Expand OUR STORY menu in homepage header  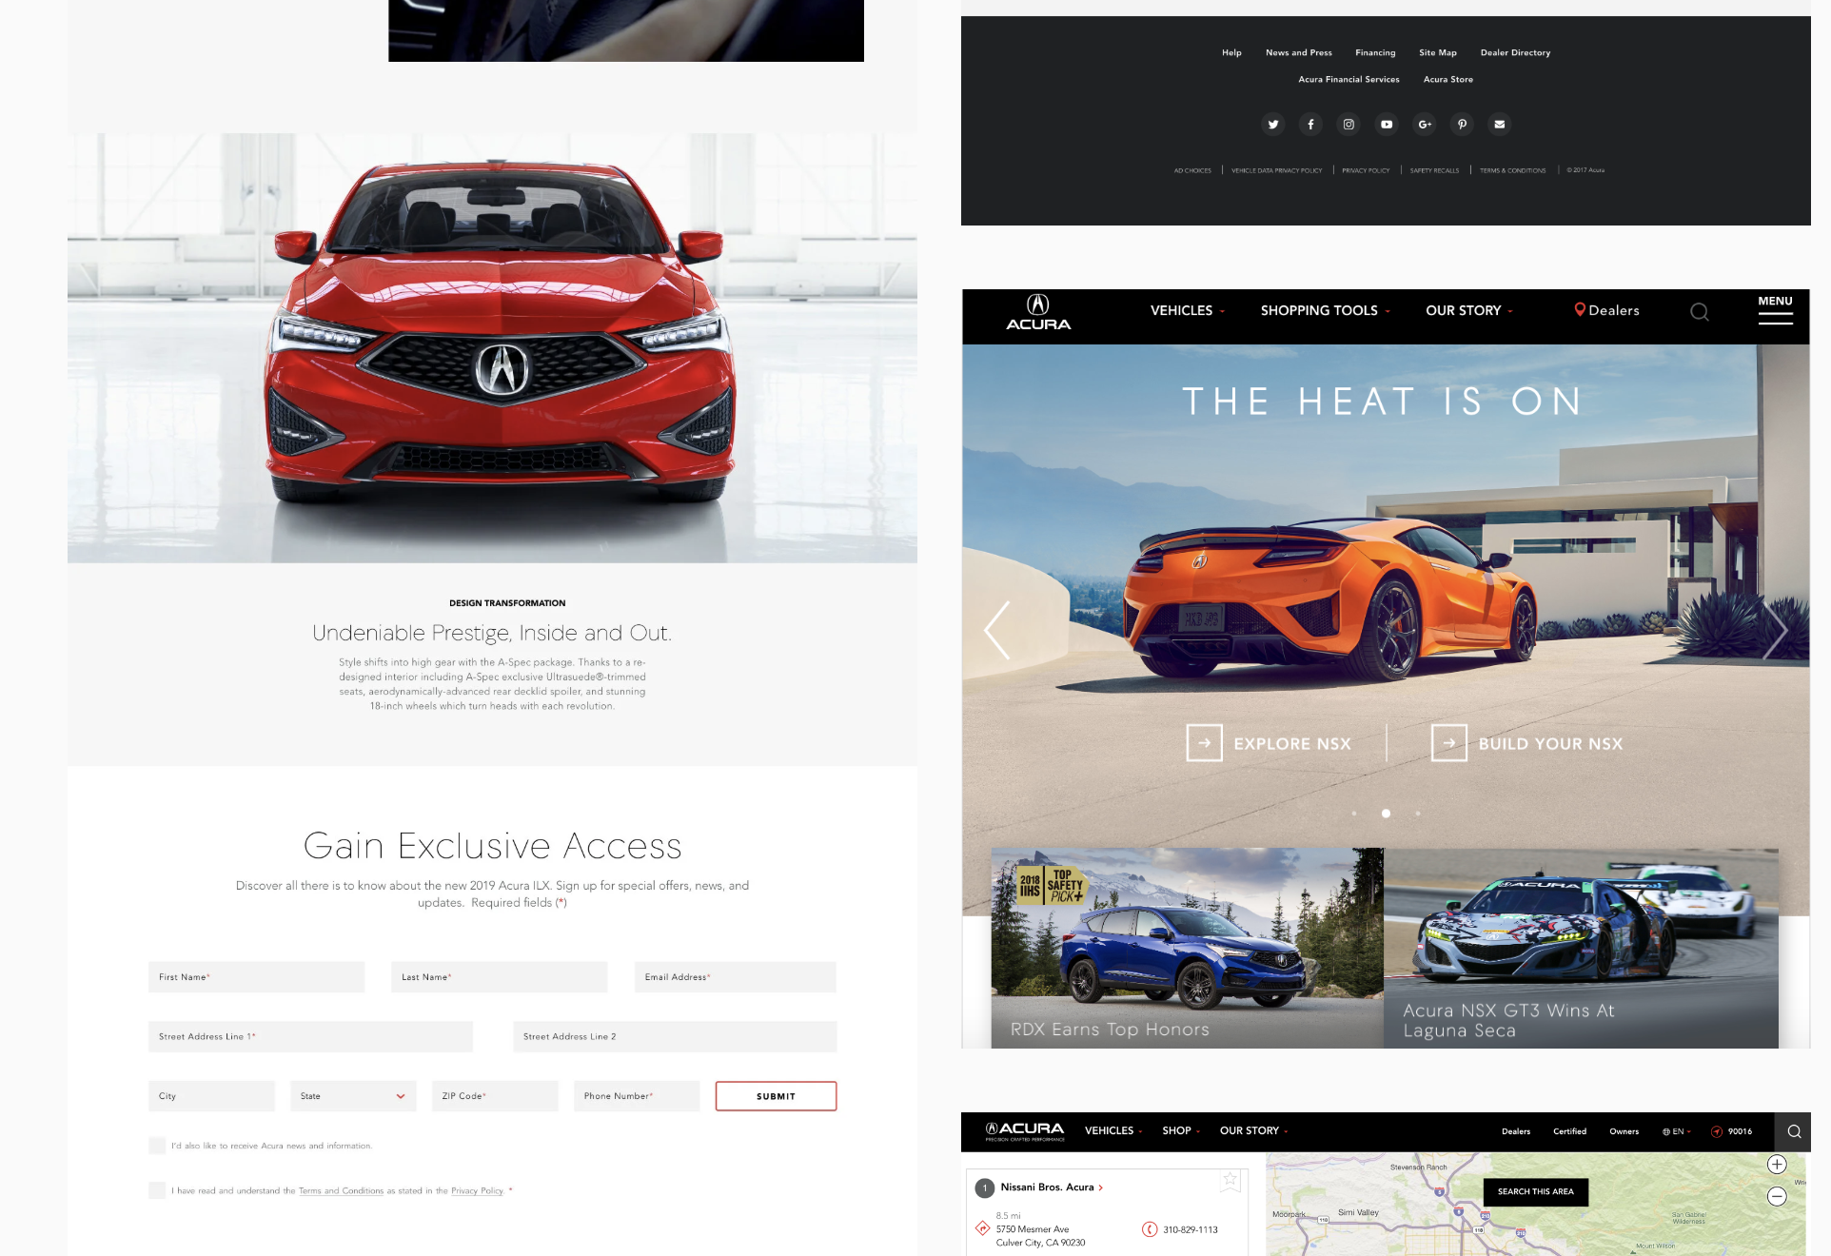1468,311
